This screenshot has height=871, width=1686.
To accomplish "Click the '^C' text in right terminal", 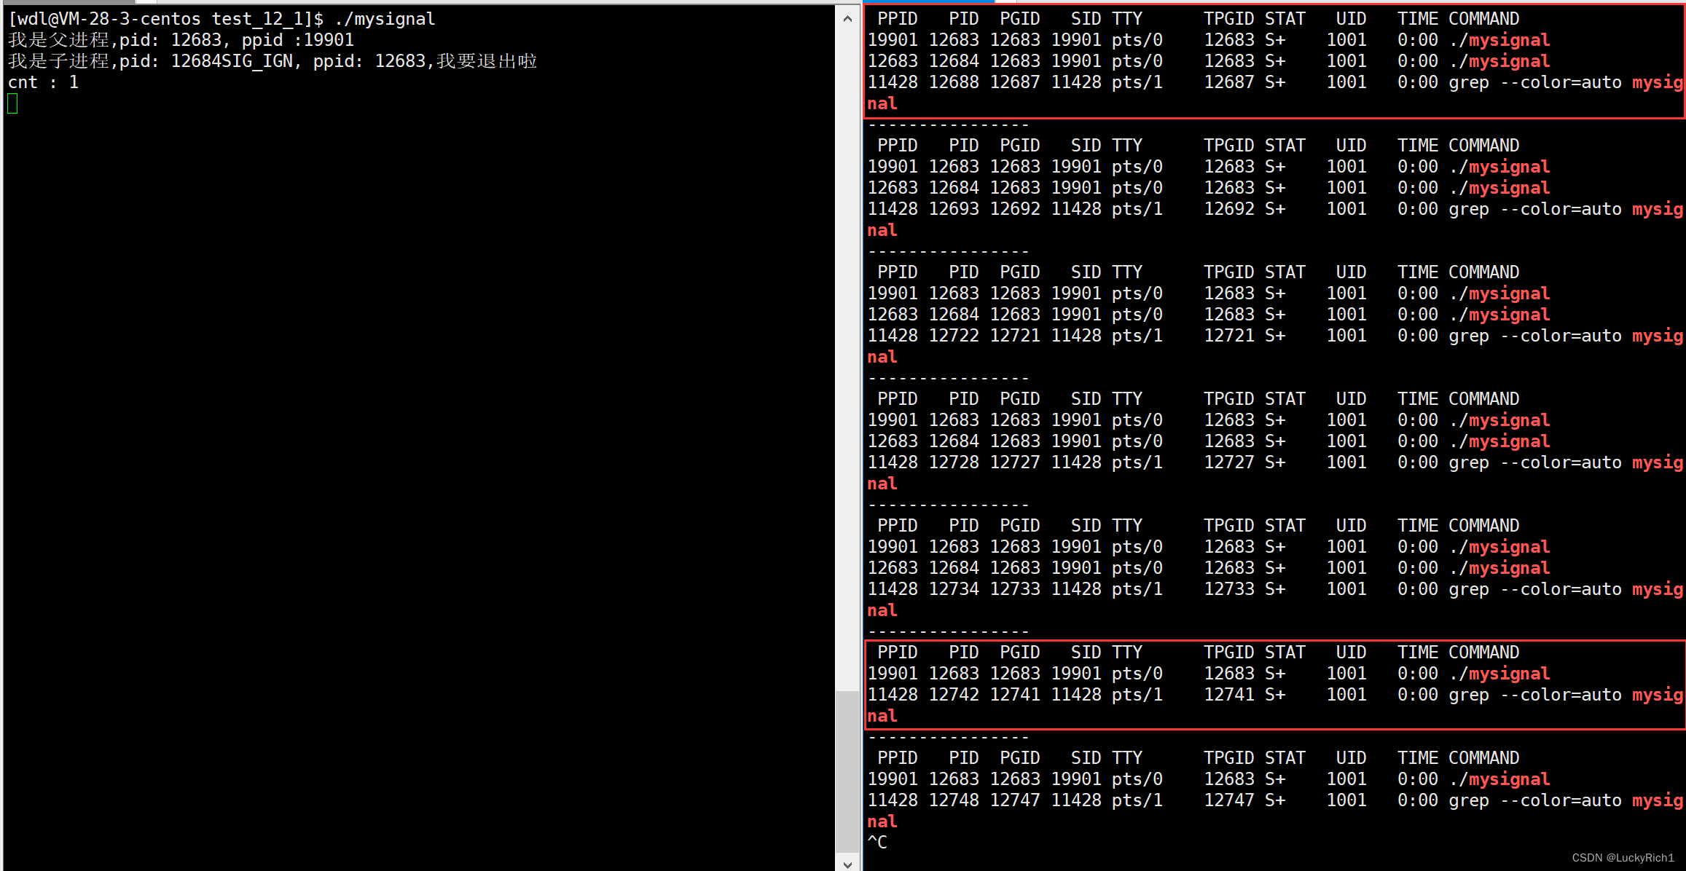I will (x=877, y=843).
